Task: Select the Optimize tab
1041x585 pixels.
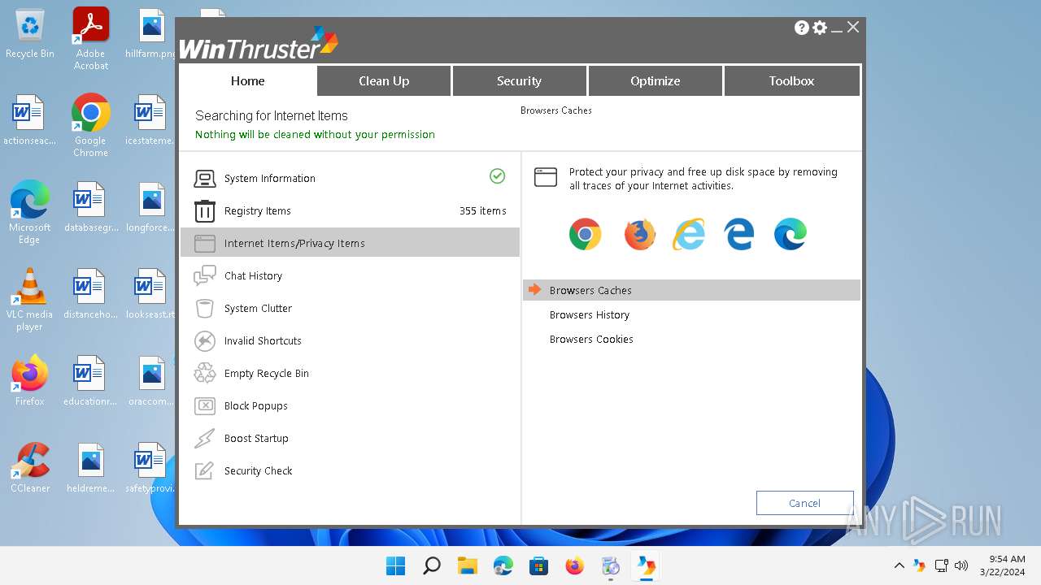Action: [x=655, y=80]
